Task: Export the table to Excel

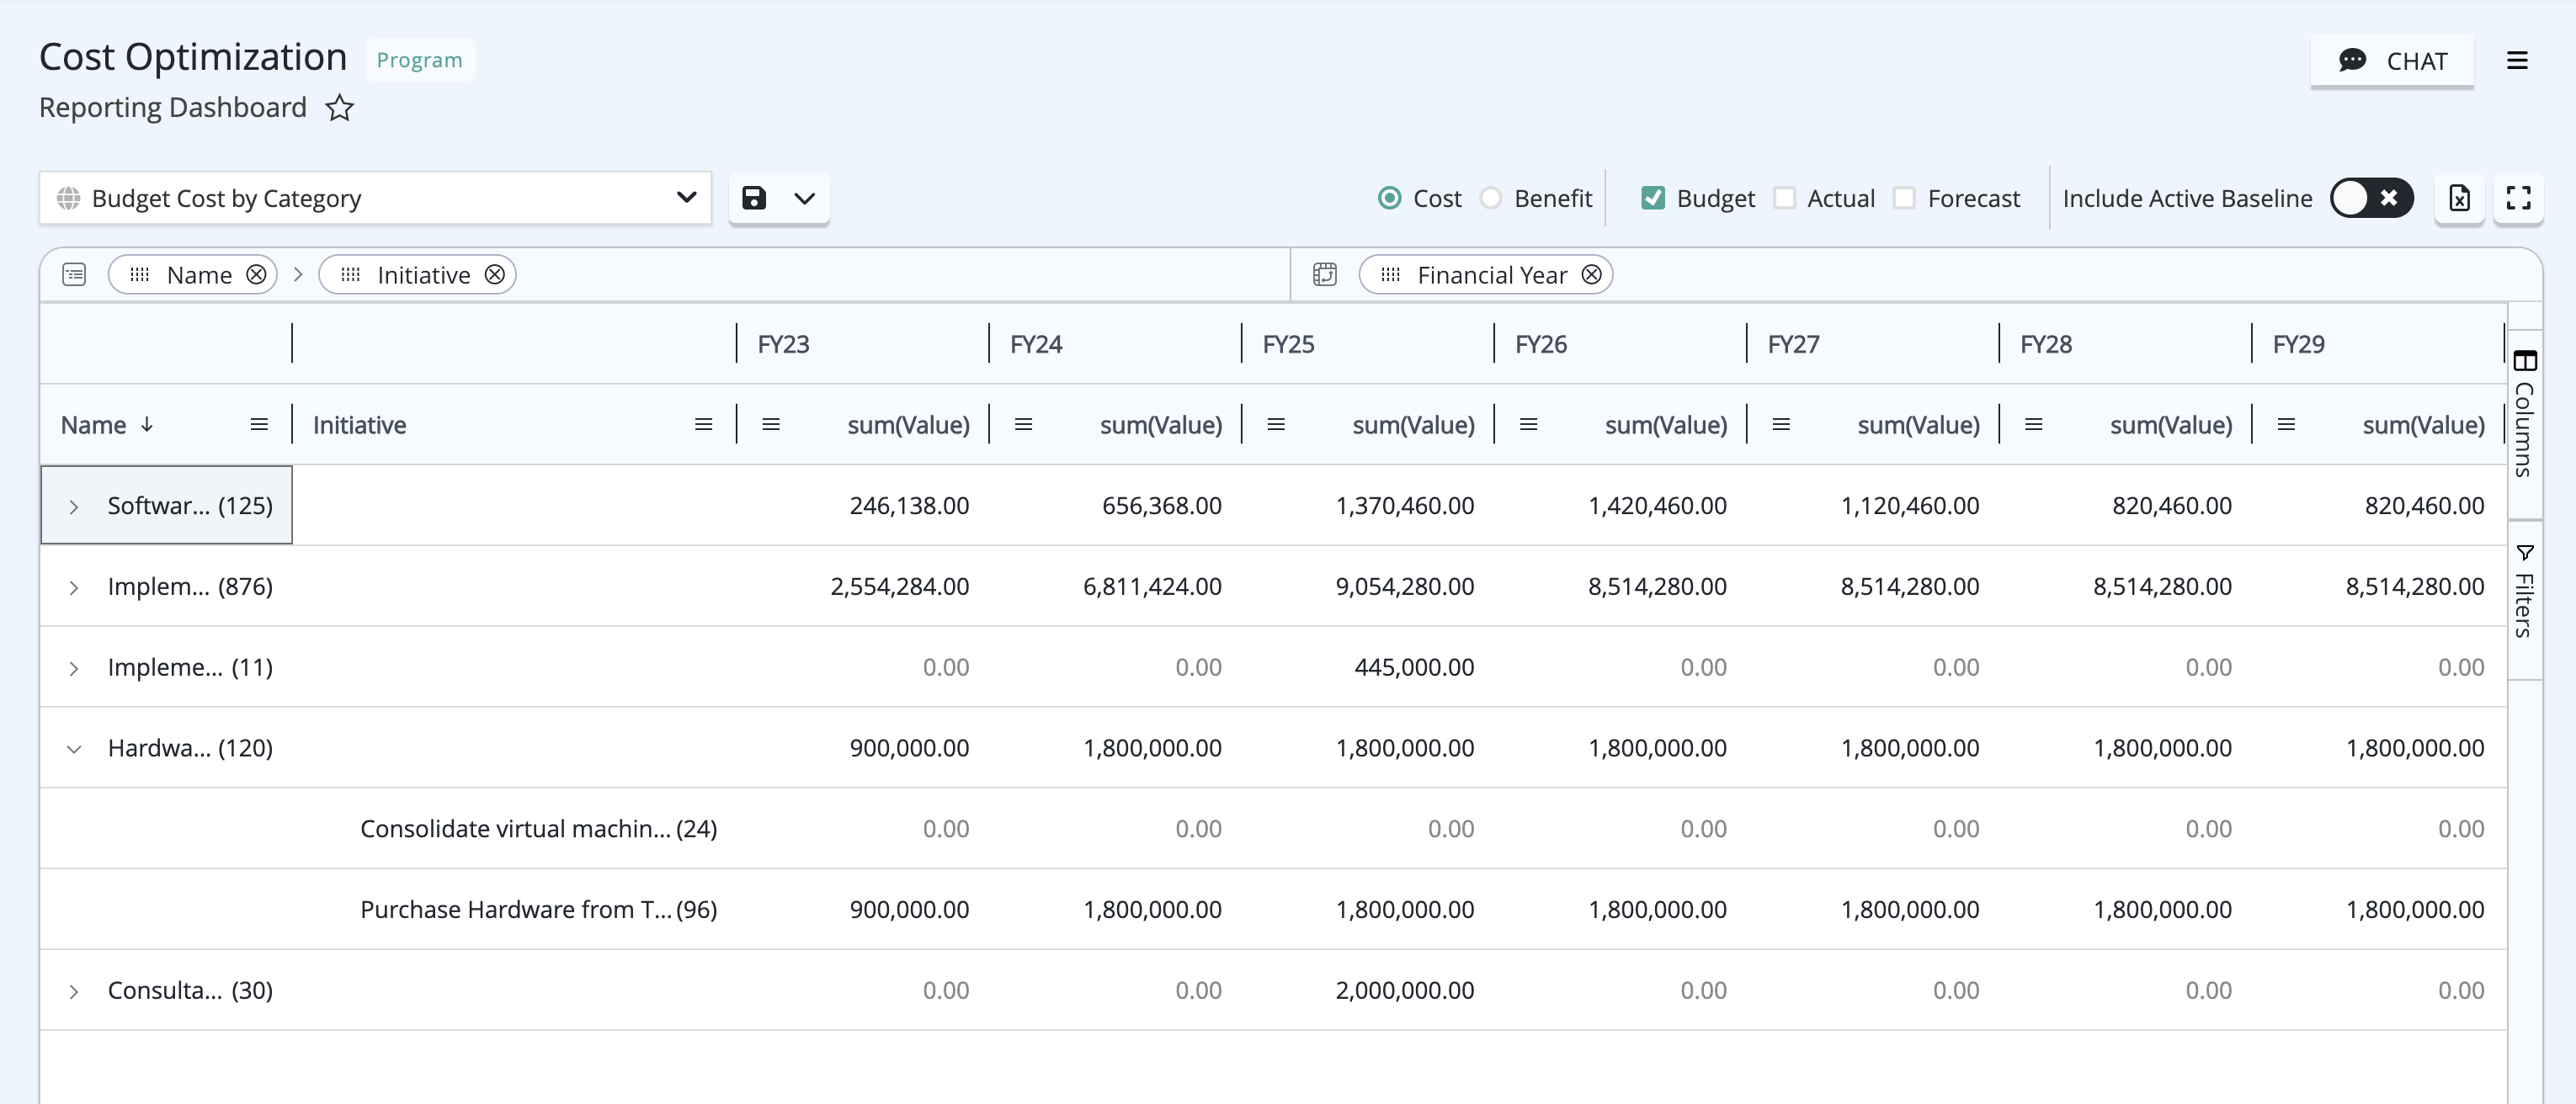Action: (2459, 198)
